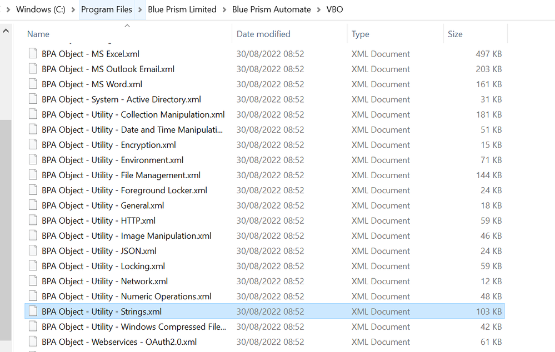Click file icon for File Management.xml
Viewport: 555px width, 352px height.
(33, 175)
